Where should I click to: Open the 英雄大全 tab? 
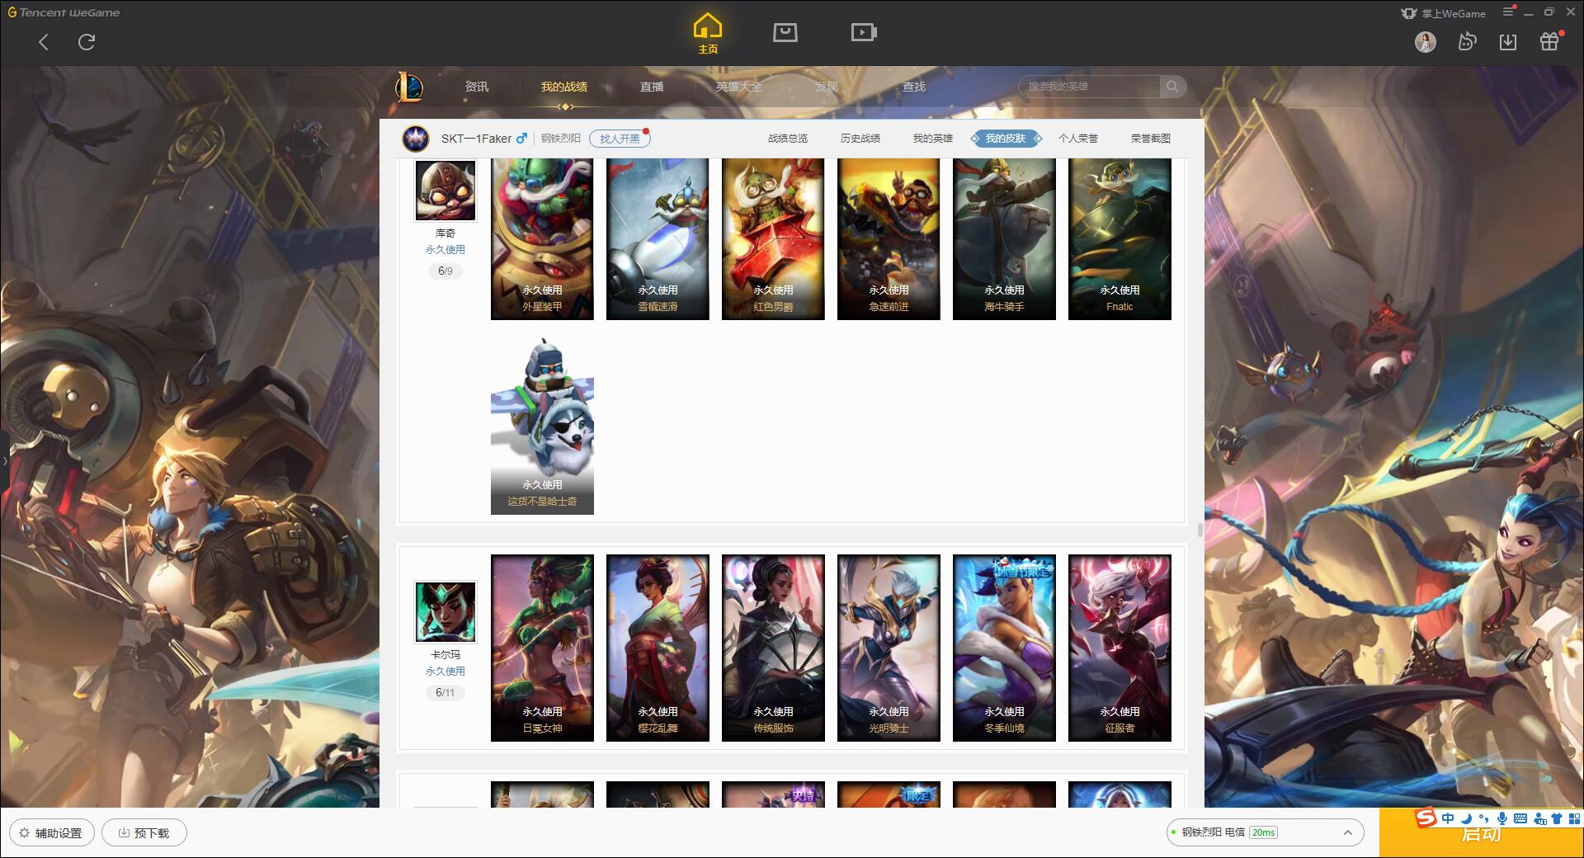point(739,87)
